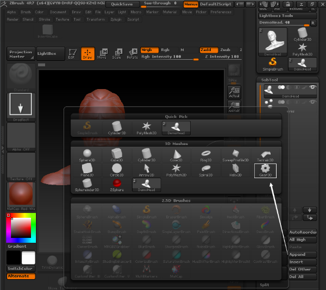This screenshot has width=326, height=290.
Task: Choose Ring3D primitive
Action: point(206,155)
